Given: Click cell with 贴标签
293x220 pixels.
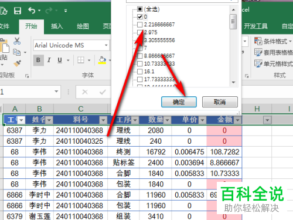Looking at the screenshot, I should [x=124, y=163].
